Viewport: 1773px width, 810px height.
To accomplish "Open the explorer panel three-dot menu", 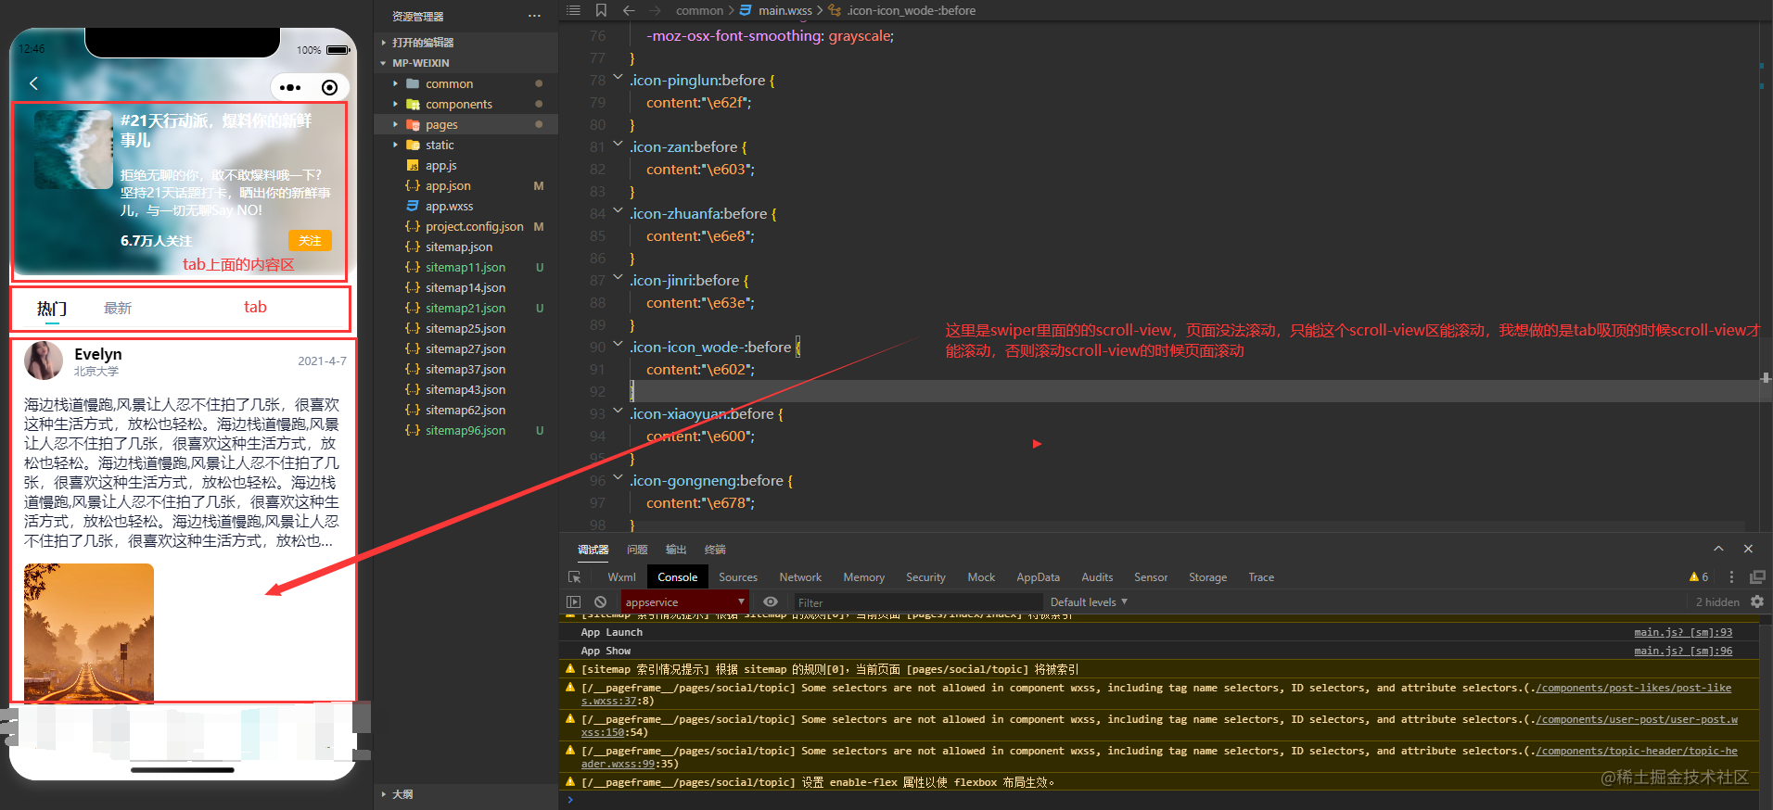I will tap(534, 16).
